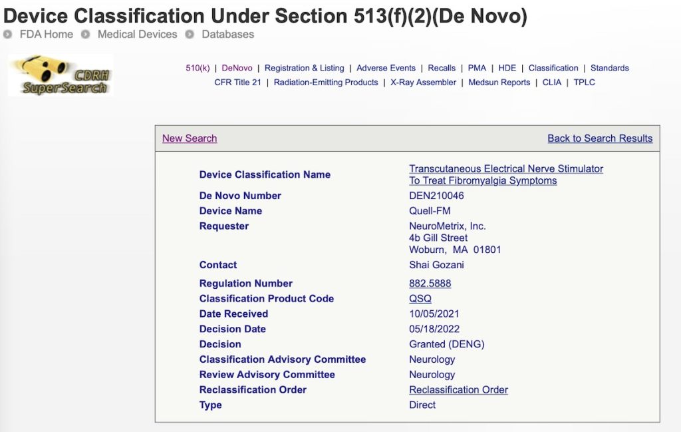Viewport: 681px width, 432px height.
Task: Open the X-Ray Assembler link
Action: pos(423,83)
